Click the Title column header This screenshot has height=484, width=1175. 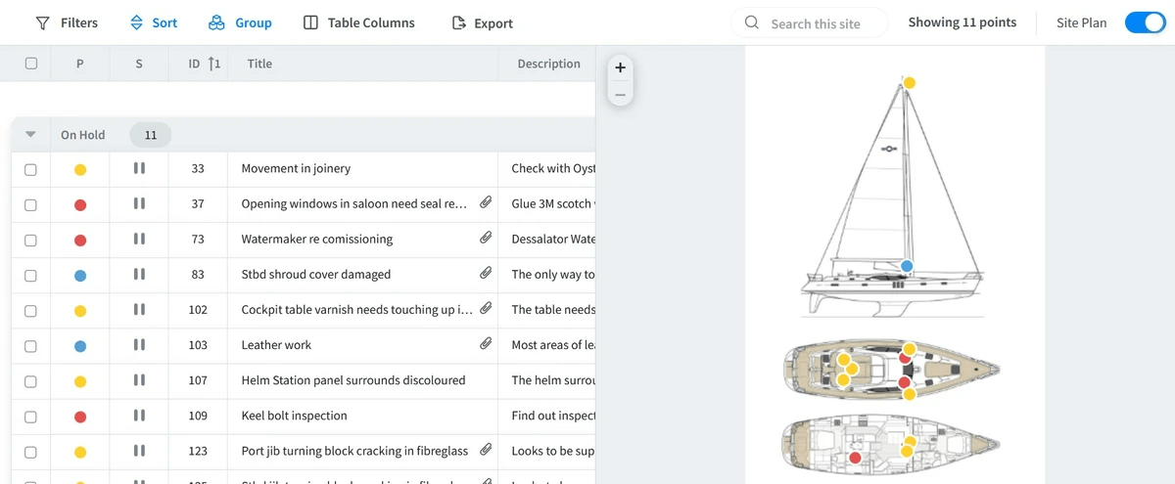pyautogui.click(x=260, y=64)
